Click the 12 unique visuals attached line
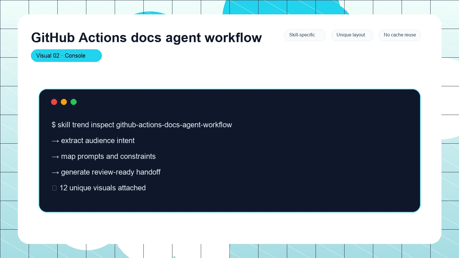Image resolution: width=459 pixels, height=258 pixels. [99, 188]
